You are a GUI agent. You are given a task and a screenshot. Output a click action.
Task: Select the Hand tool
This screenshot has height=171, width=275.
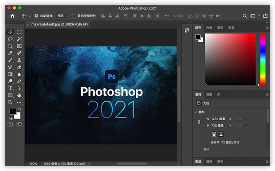click(x=19, y=95)
